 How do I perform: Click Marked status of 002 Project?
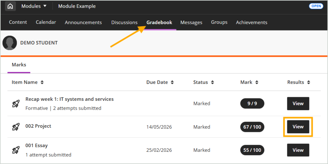pyautogui.click(x=202, y=127)
